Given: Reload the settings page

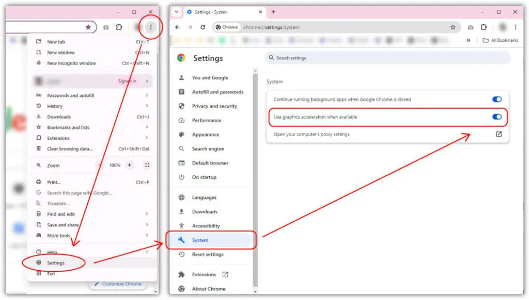Looking at the screenshot, I should point(203,27).
